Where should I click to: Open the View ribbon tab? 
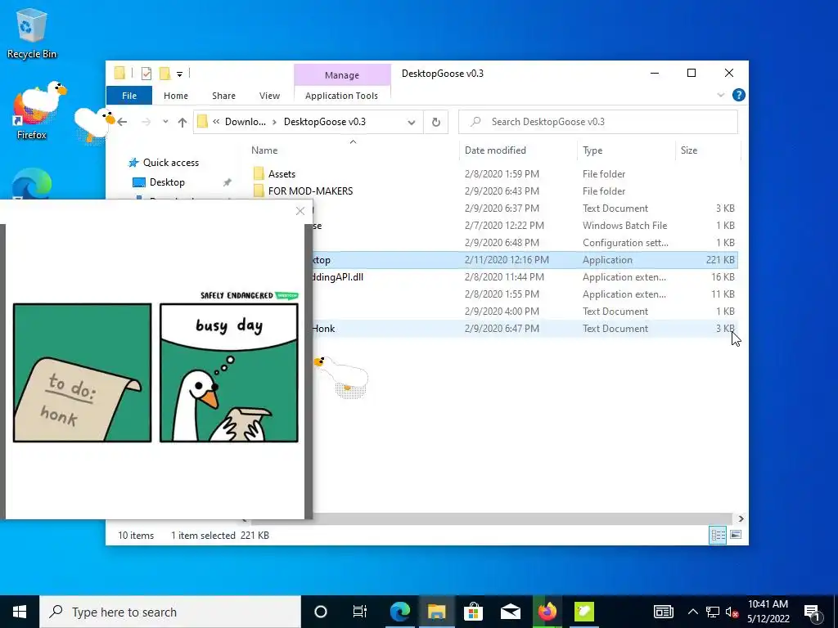tap(269, 96)
